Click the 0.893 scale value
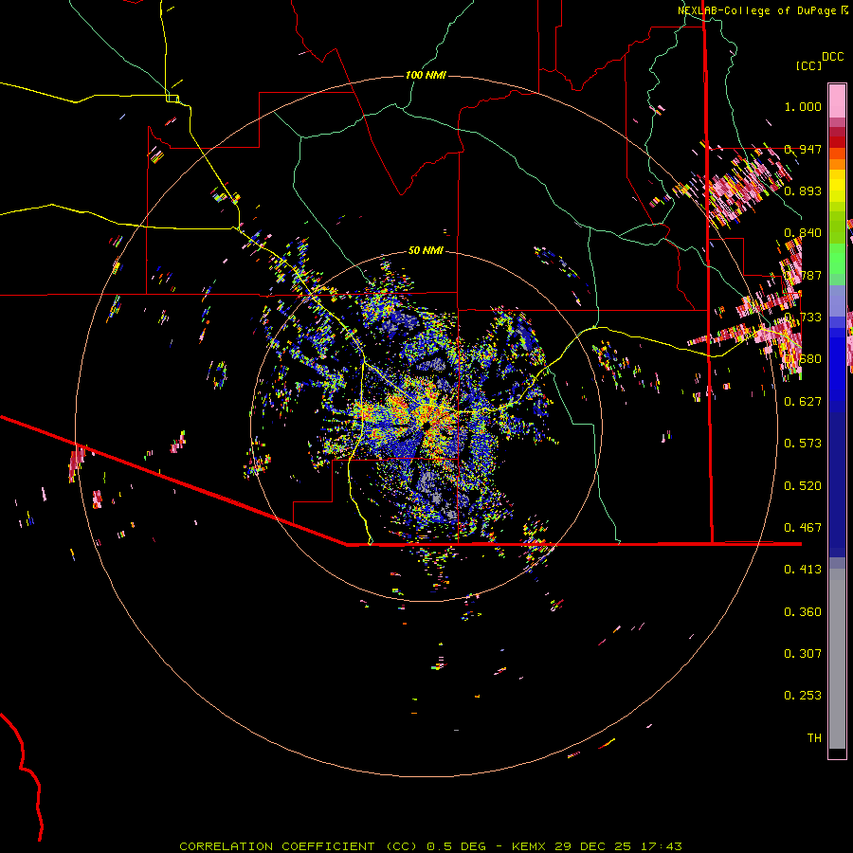Image resolution: width=853 pixels, height=853 pixels. 803,191
